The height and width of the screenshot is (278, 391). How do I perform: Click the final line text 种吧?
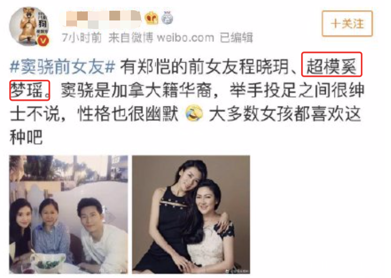coord(26,137)
